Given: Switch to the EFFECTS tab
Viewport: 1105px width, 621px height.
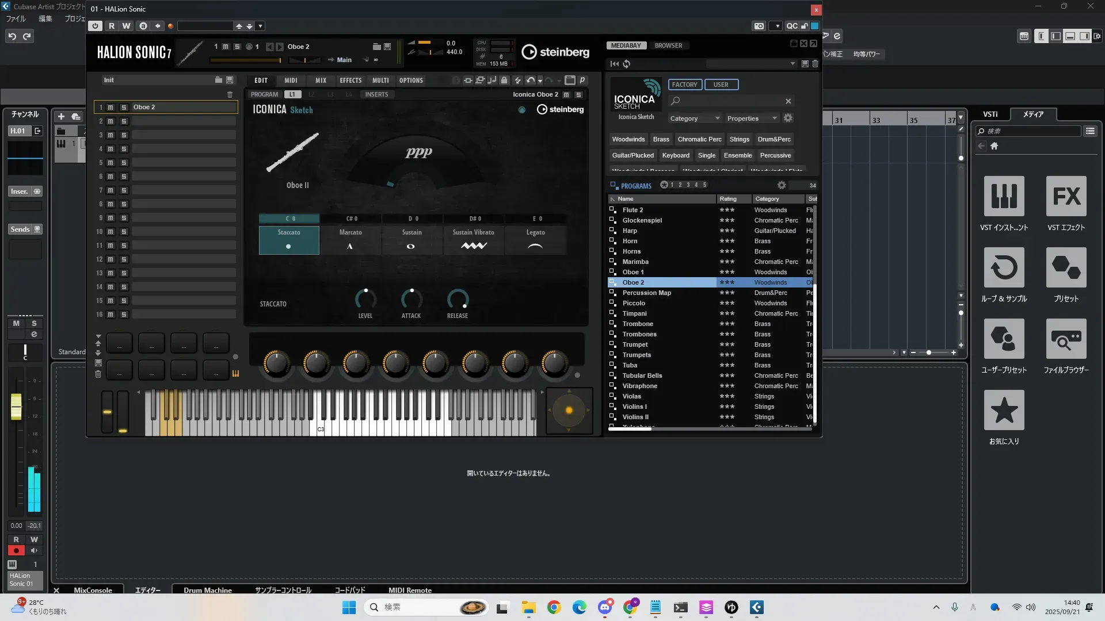Looking at the screenshot, I should tap(350, 80).
